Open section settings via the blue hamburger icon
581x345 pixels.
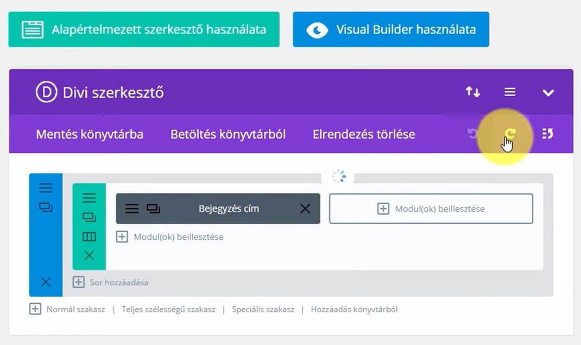pyautogui.click(x=46, y=187)
